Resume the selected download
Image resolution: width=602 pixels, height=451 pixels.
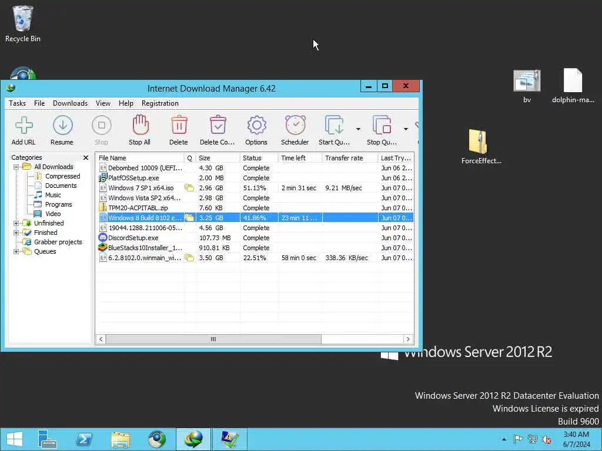(x=62, y=130)
